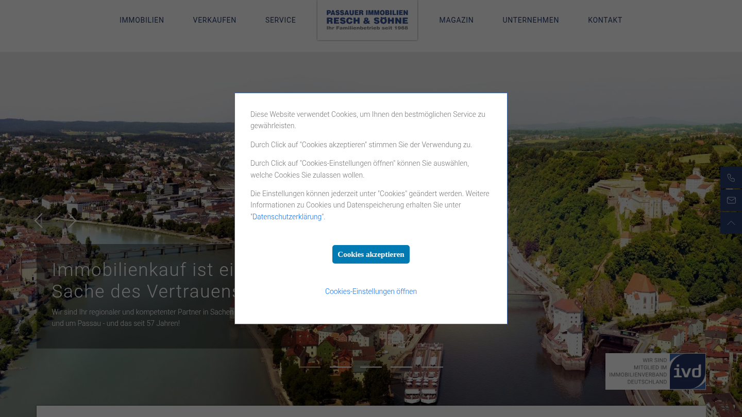
Task: Go to previous slide with left arrow
Action: pyautogui.click(x=39, y=221)
